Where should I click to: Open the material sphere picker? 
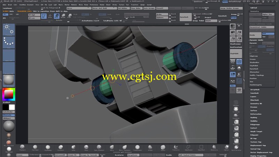click(x=9, y=81)
